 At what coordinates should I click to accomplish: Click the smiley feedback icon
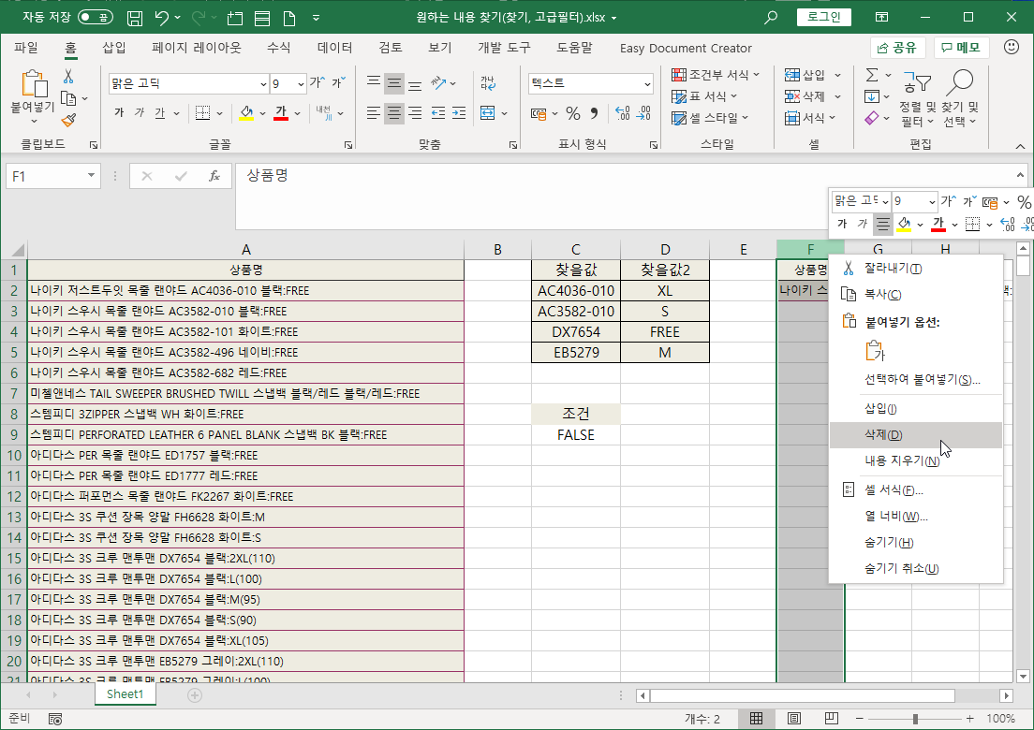pos(1011,47)
